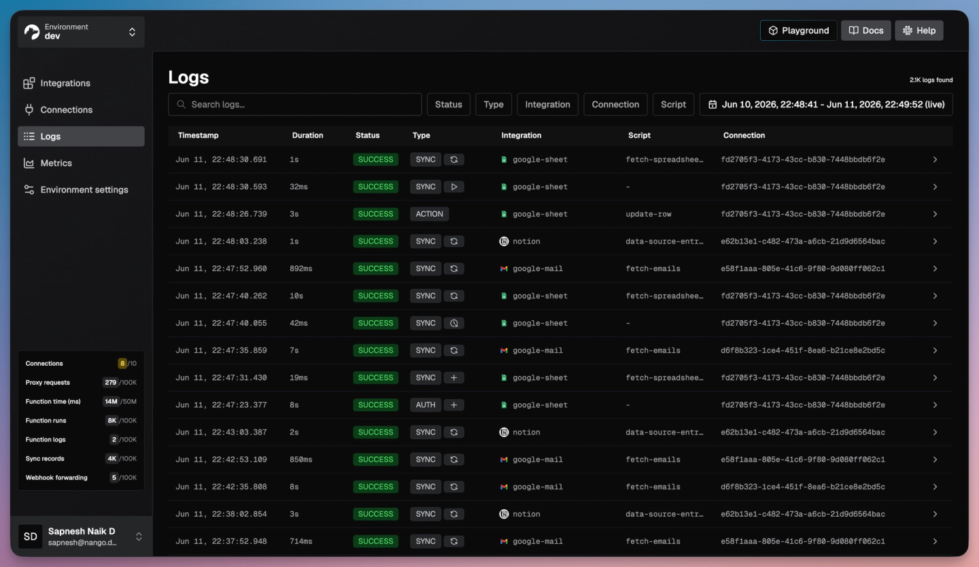The image size is (979, 567).
Task: Click the Gmail icon on 22:47:35.859 row
Action: click(x=504, y=350)
